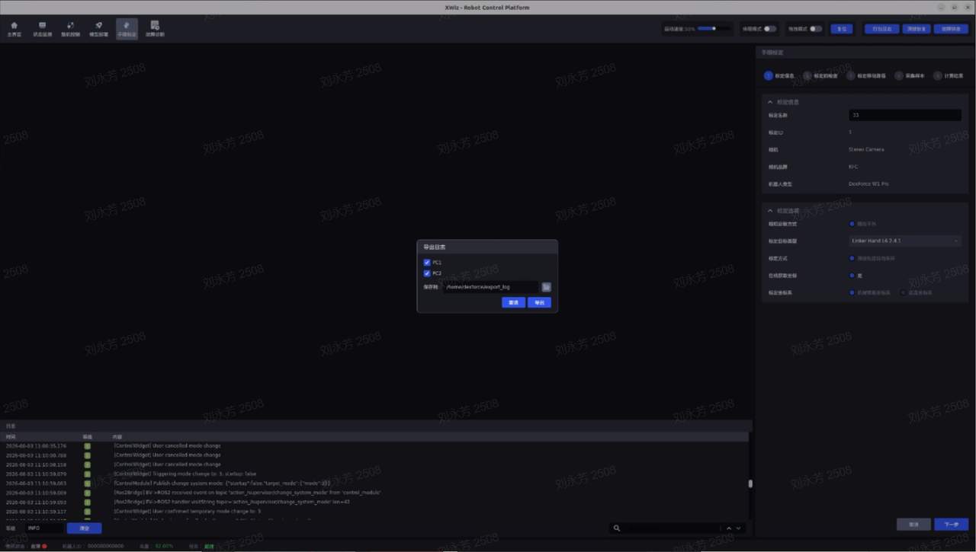Viewport: 976px width, 552px height.
Task: Click the DexForce W1 Pro robot type value
Action: 868,183
